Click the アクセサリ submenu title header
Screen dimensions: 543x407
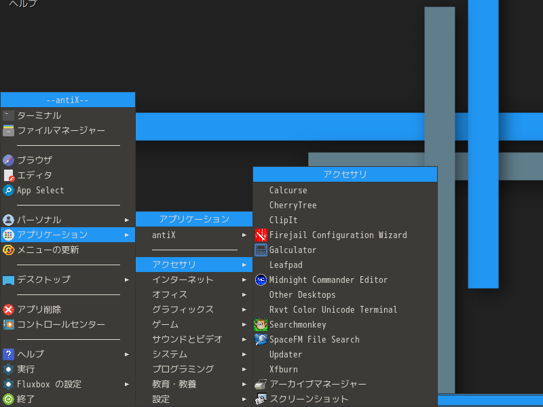[x=345, y=174]
